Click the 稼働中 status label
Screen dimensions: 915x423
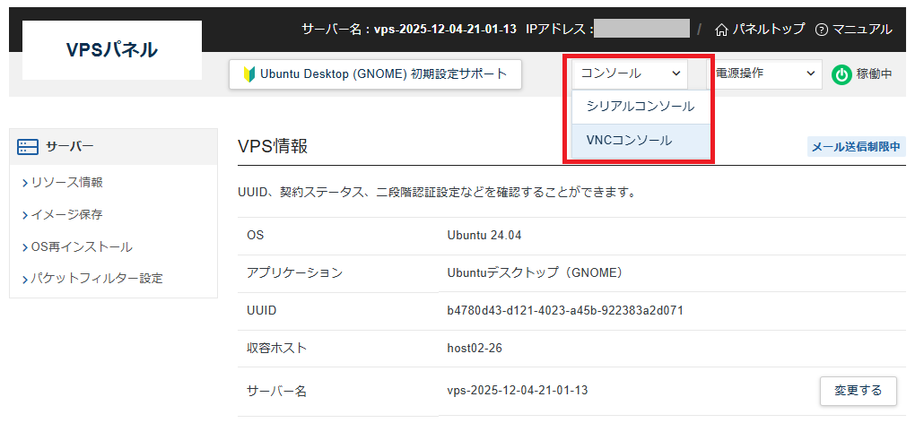875,74
